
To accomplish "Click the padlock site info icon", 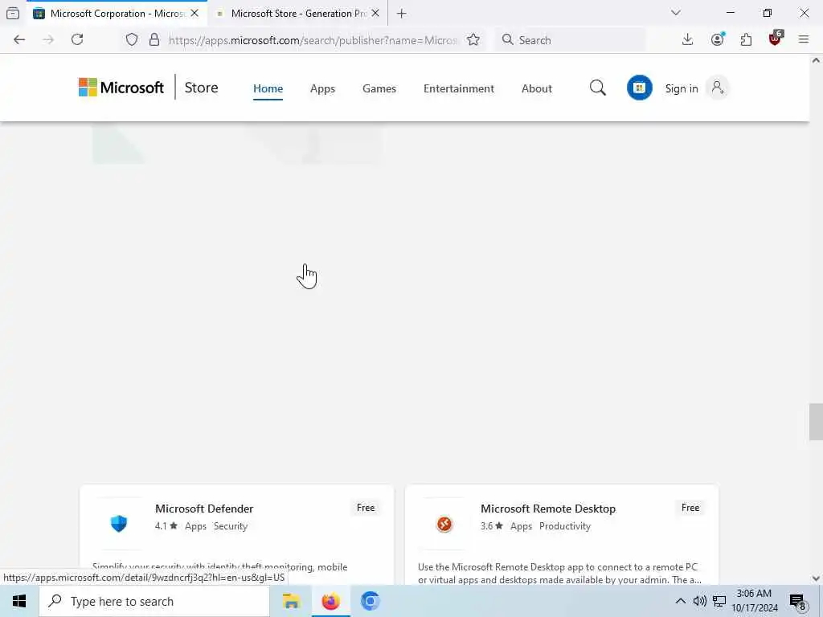I will coord(154,40).
